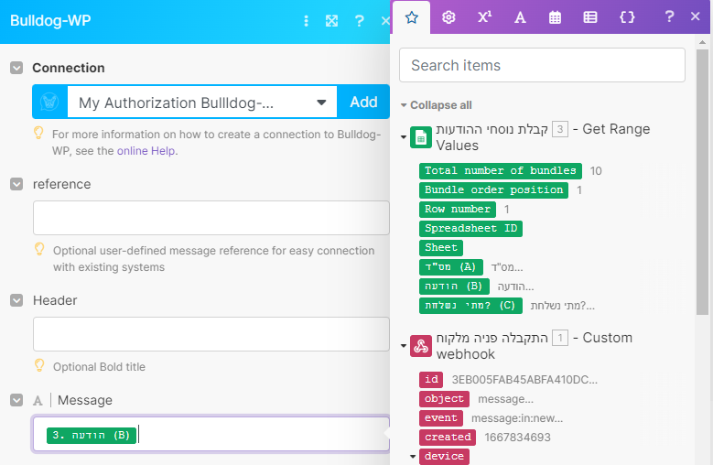This screenshot has width=713, height=465.
Task: Insert the Spreadsheet ID item
Action: click(x=470, y=228)
